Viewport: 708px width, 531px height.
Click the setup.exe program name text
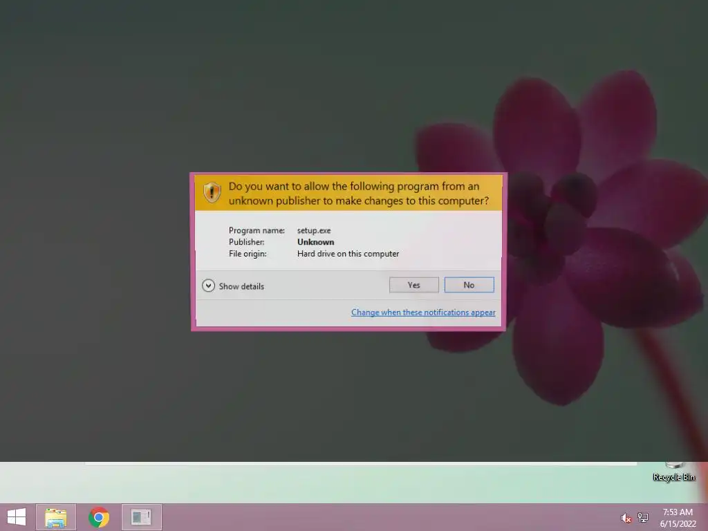(x=314, y=230)
